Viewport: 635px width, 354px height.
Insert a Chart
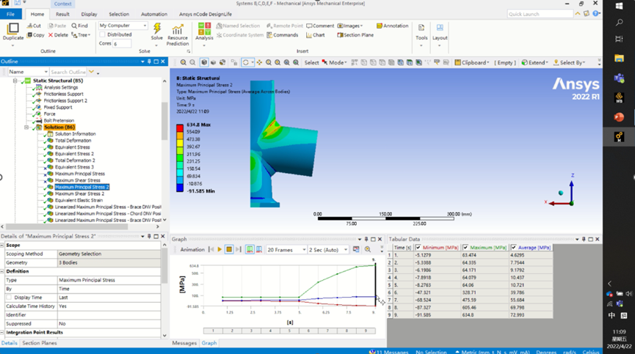(316, 35)
